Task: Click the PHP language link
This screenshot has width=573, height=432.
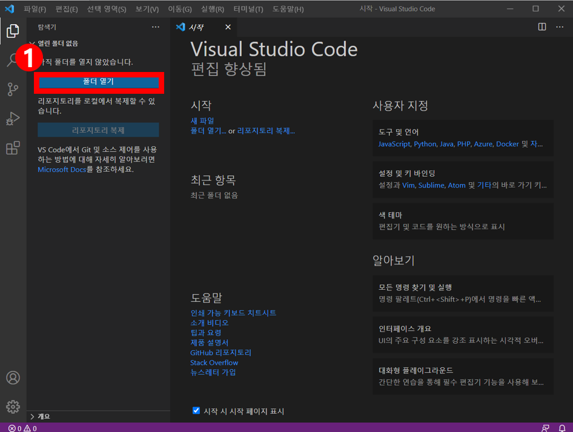Action: tap(464, 144)
